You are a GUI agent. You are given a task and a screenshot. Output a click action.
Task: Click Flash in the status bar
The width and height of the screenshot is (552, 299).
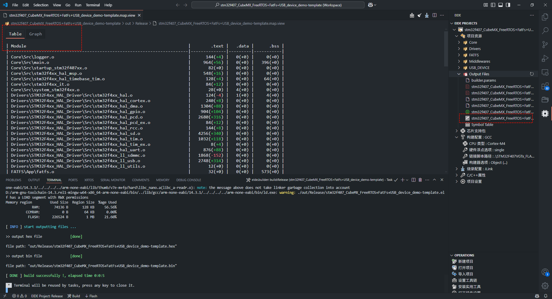[x=91, y=296]
